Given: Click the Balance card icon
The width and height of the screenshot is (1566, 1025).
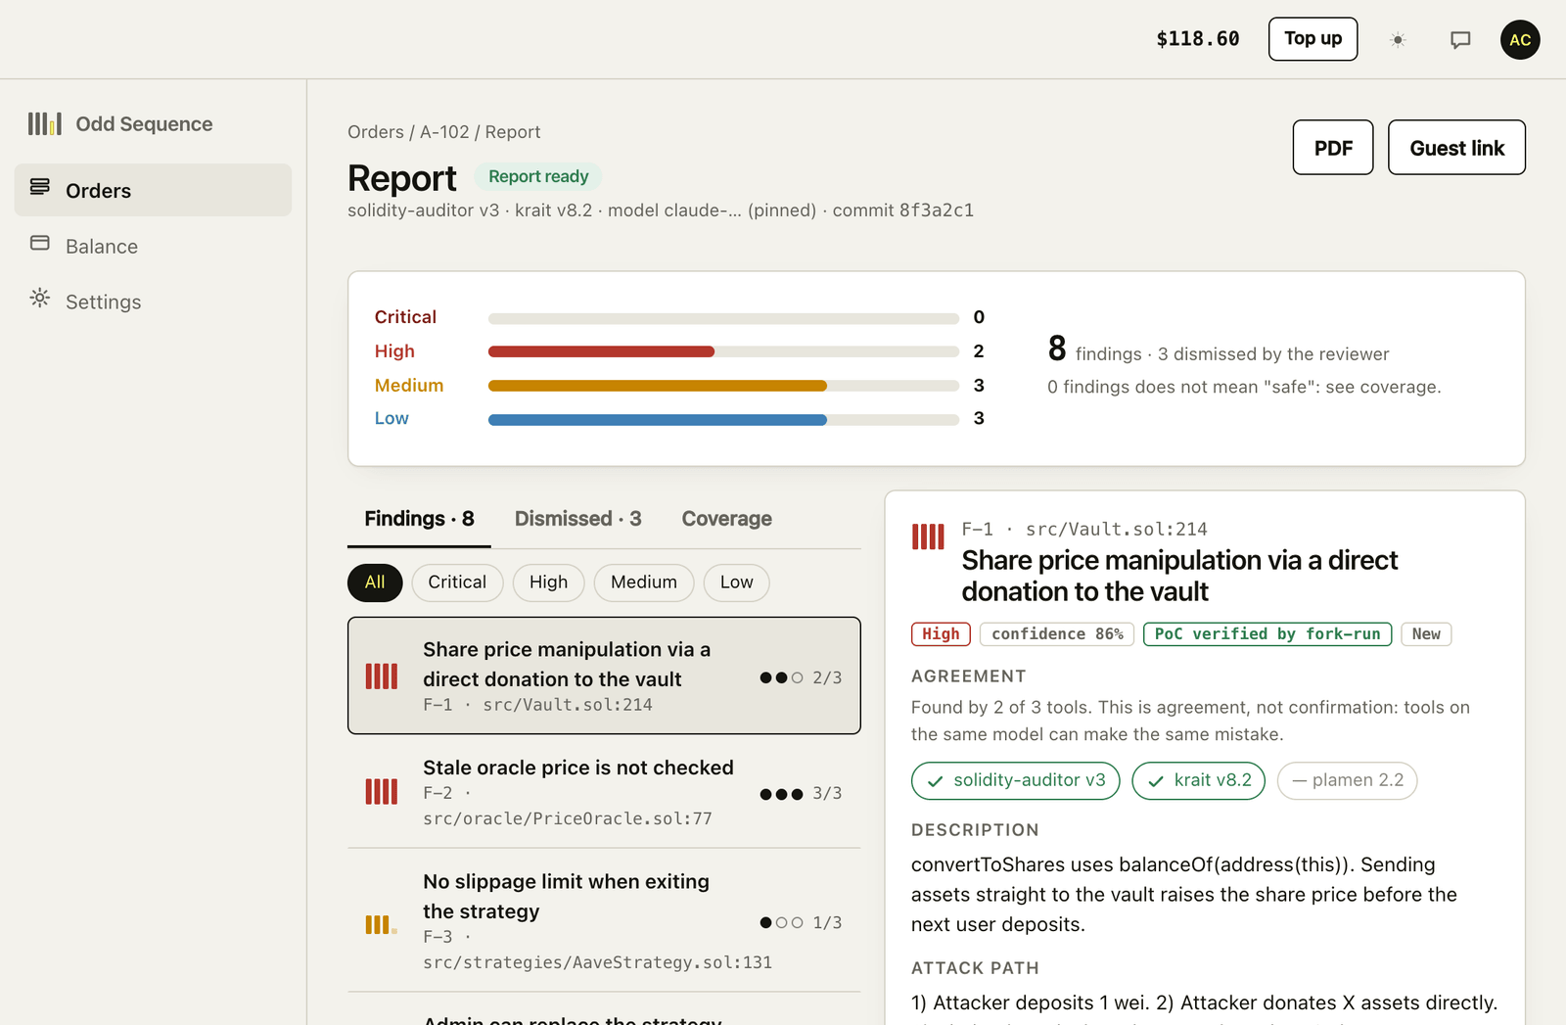Looking at the screenshot, I should tap(40, 243).
